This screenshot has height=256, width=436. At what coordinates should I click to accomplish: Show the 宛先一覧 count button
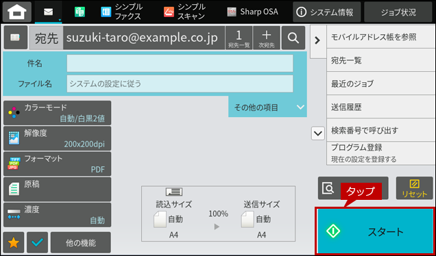[239, 38]
